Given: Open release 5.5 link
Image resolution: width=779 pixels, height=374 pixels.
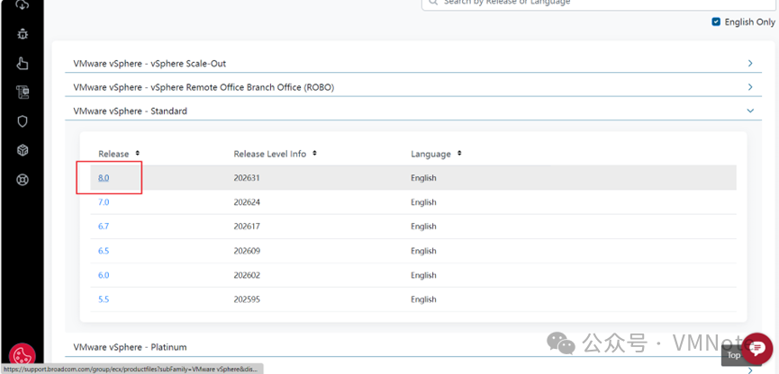Looking at the screenshot, I should (x=104, y=299).
